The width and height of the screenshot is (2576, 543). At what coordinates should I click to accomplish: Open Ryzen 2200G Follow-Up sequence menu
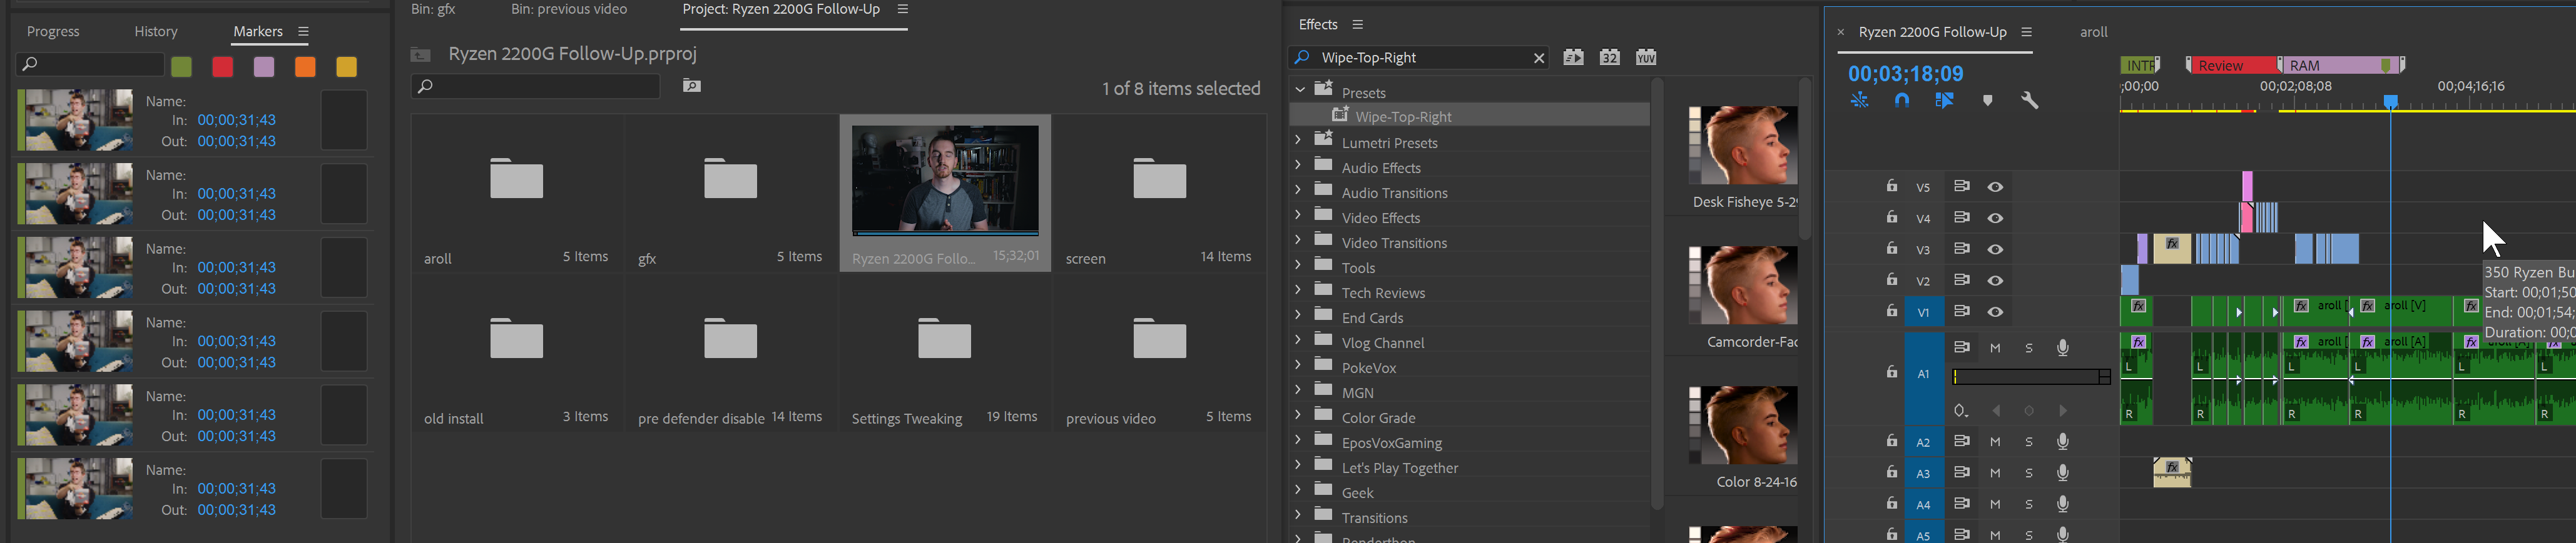(2026, 32)
